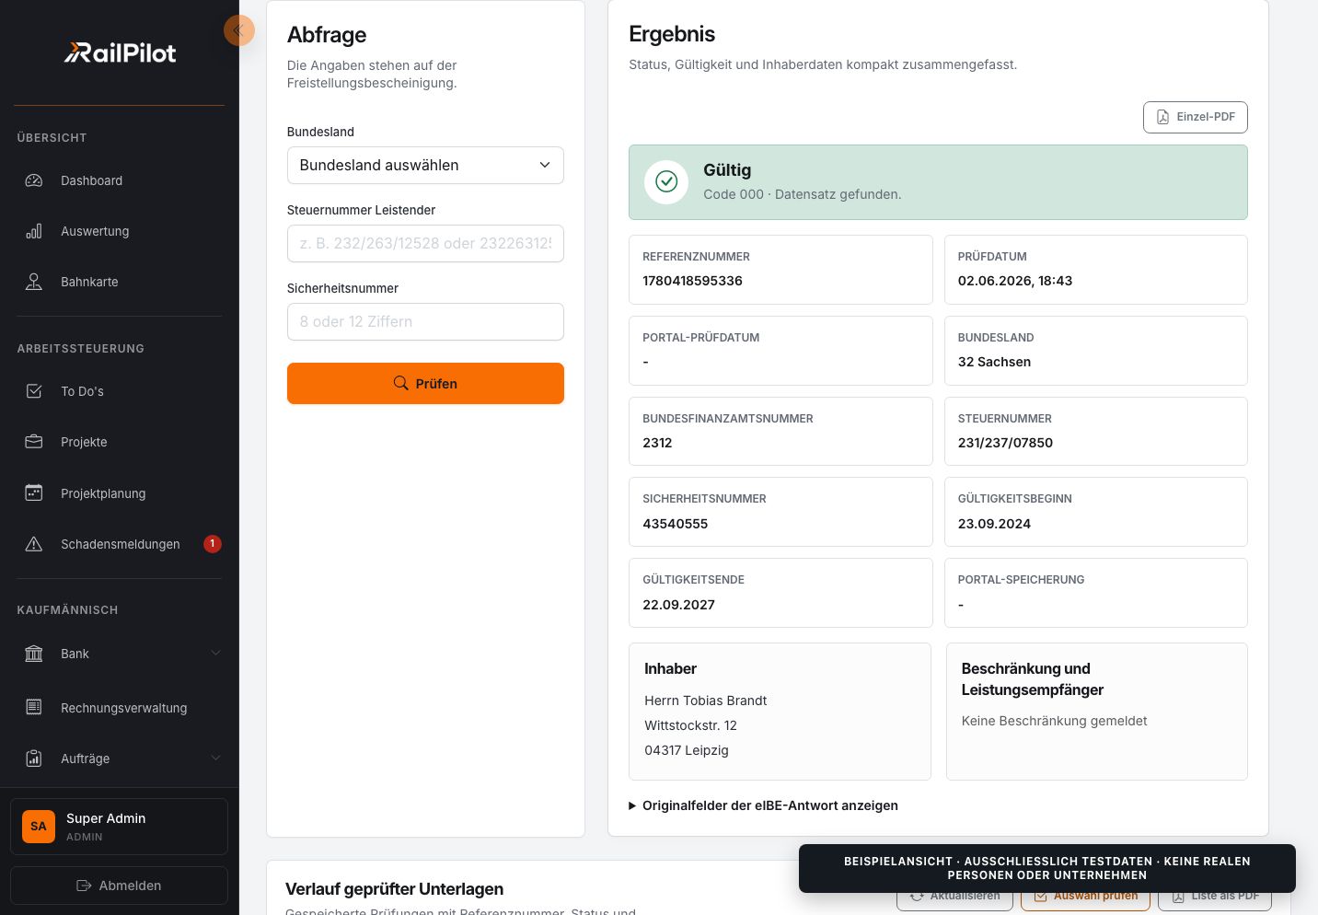Click the Bank building icon
Image resolution: width=1318 pixels, height=915 pixels.
pos(34,654)
